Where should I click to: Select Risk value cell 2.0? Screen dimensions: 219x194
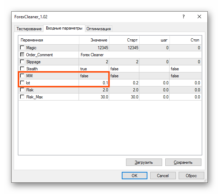94,90
